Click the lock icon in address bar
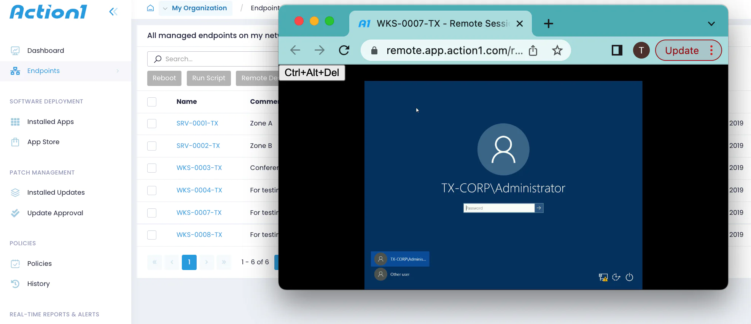The image size is (751, 324). tap(374, 50)
